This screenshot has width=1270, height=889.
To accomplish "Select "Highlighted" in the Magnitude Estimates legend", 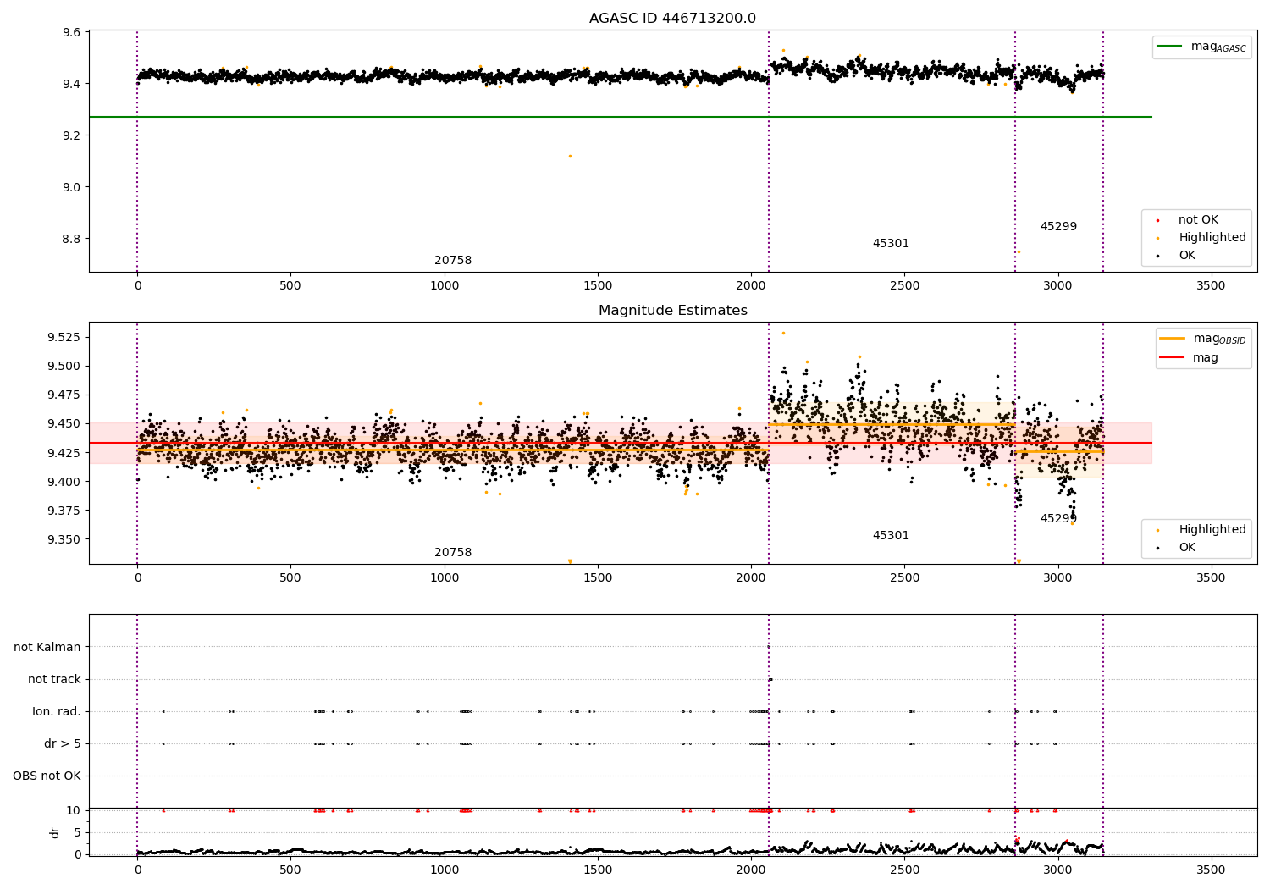I will click(1212, 530).
